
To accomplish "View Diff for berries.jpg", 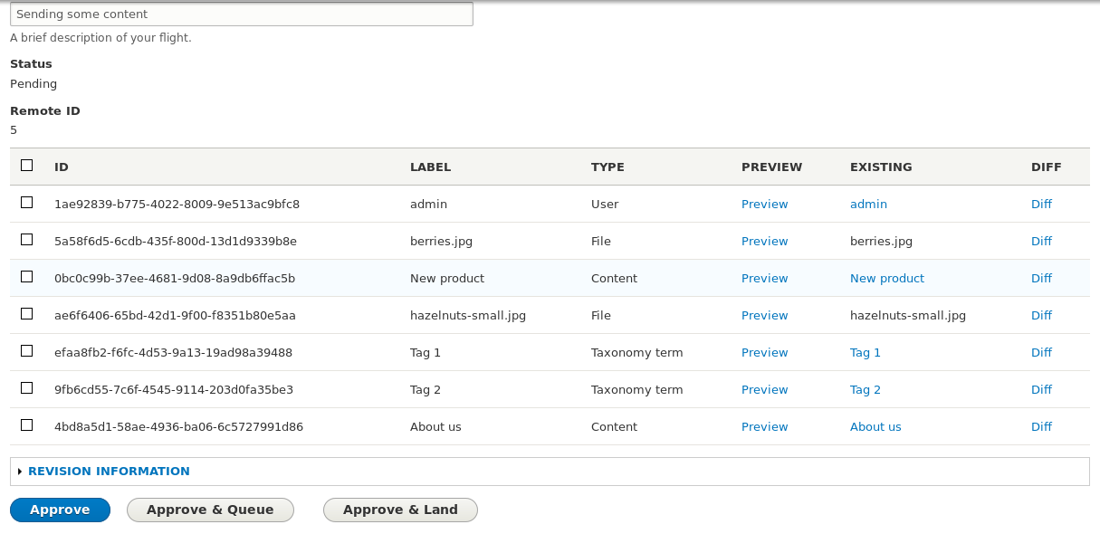I will (1041, 242).
